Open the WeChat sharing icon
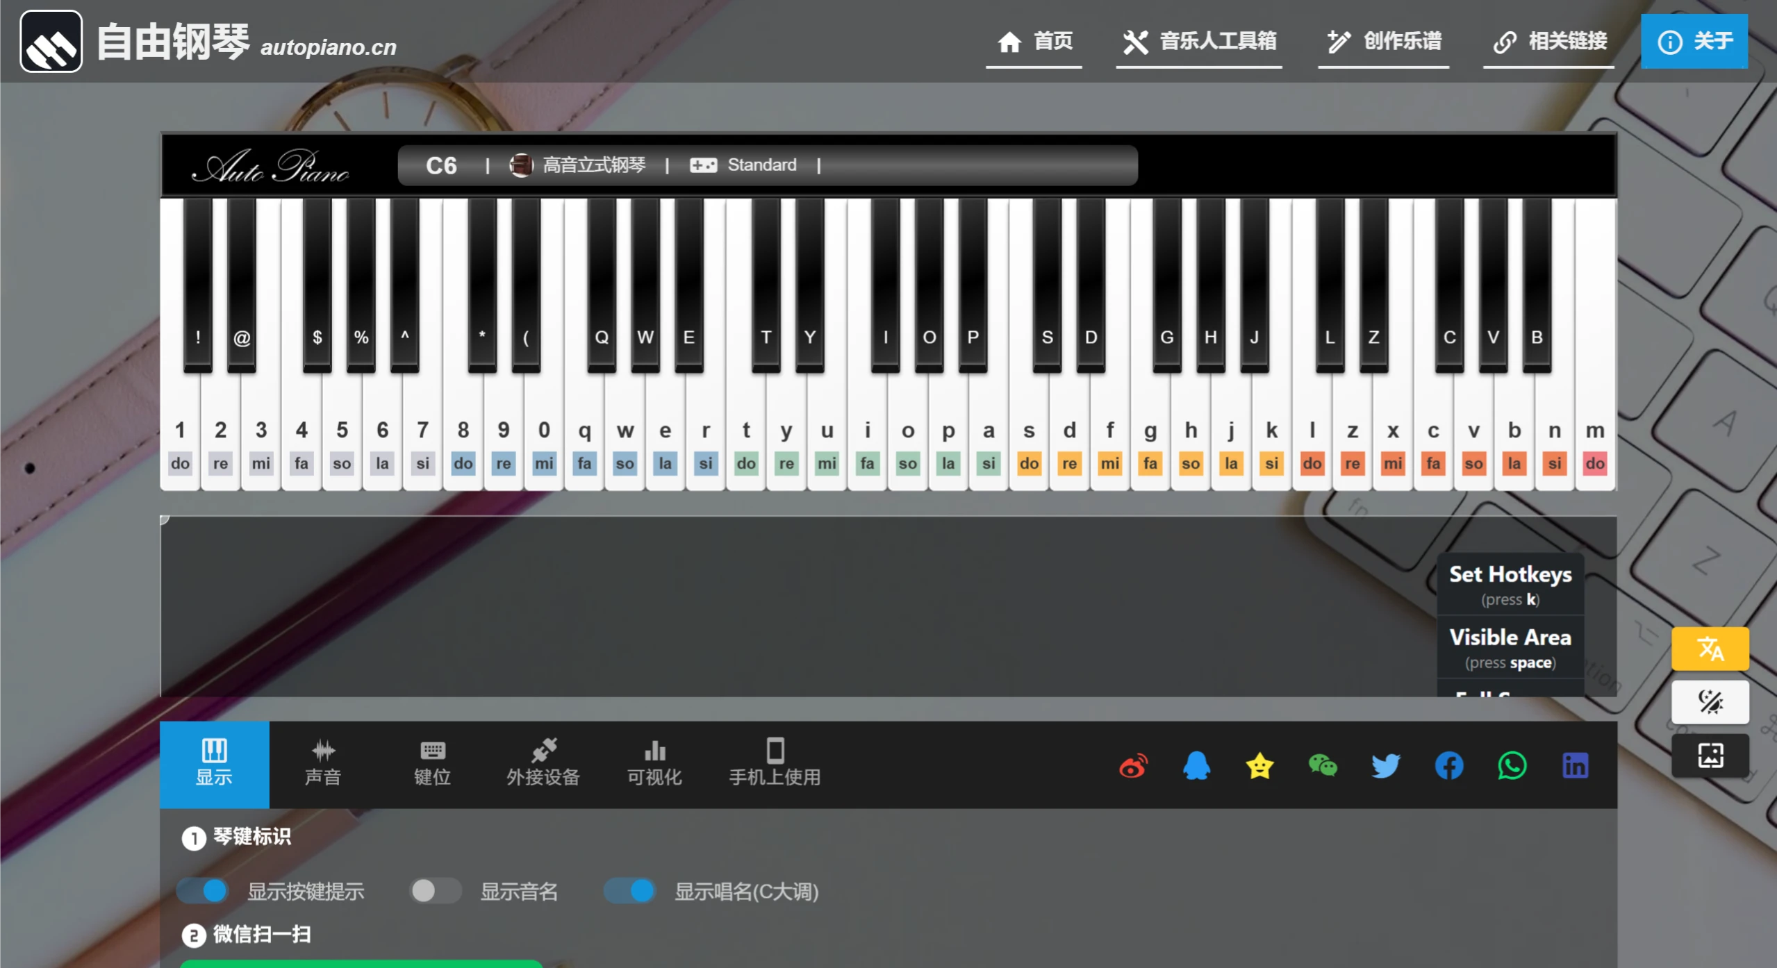The image size is (1777, 968). click(x=1323, y=766)
